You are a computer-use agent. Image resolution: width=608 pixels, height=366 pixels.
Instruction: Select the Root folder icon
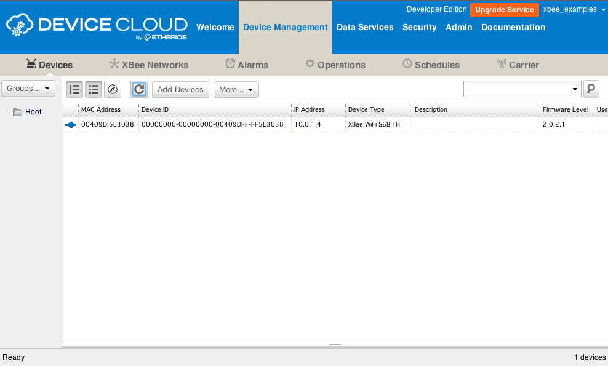tap(17, 112)
